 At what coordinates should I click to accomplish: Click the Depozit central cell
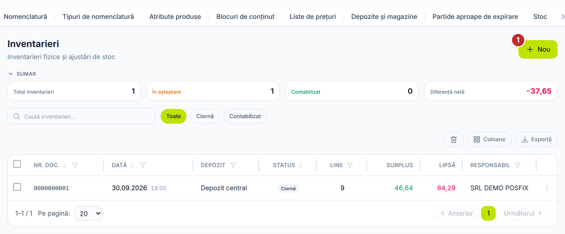[x=224, y=188]
